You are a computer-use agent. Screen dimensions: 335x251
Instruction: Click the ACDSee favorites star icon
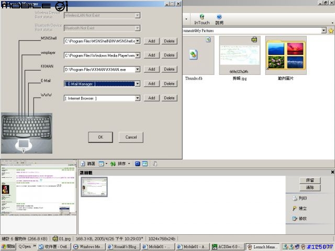pyautogui.click(x=331, y=31)
